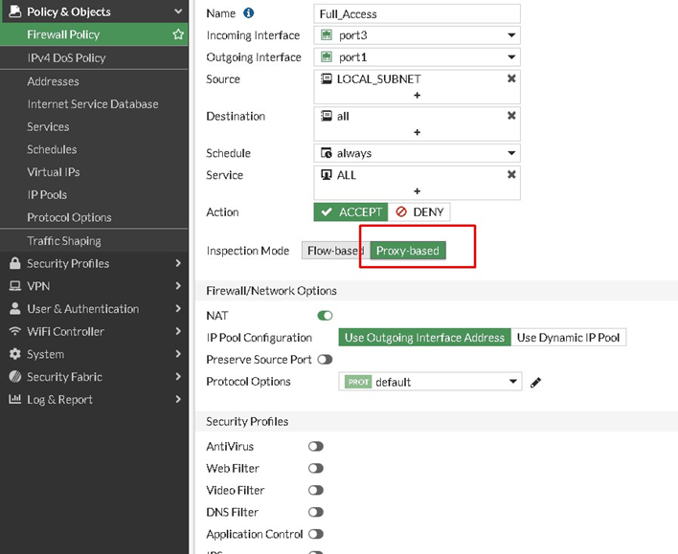This screenshot has height=554, width=678.
Task: Remove the ALL service entry
Action: pyautogui.click(x=511, y=174)
